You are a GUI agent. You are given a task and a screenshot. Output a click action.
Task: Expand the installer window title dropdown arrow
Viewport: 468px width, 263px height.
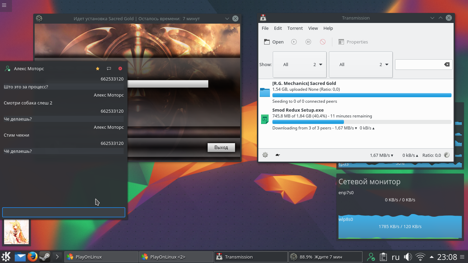tap(227, 18)
